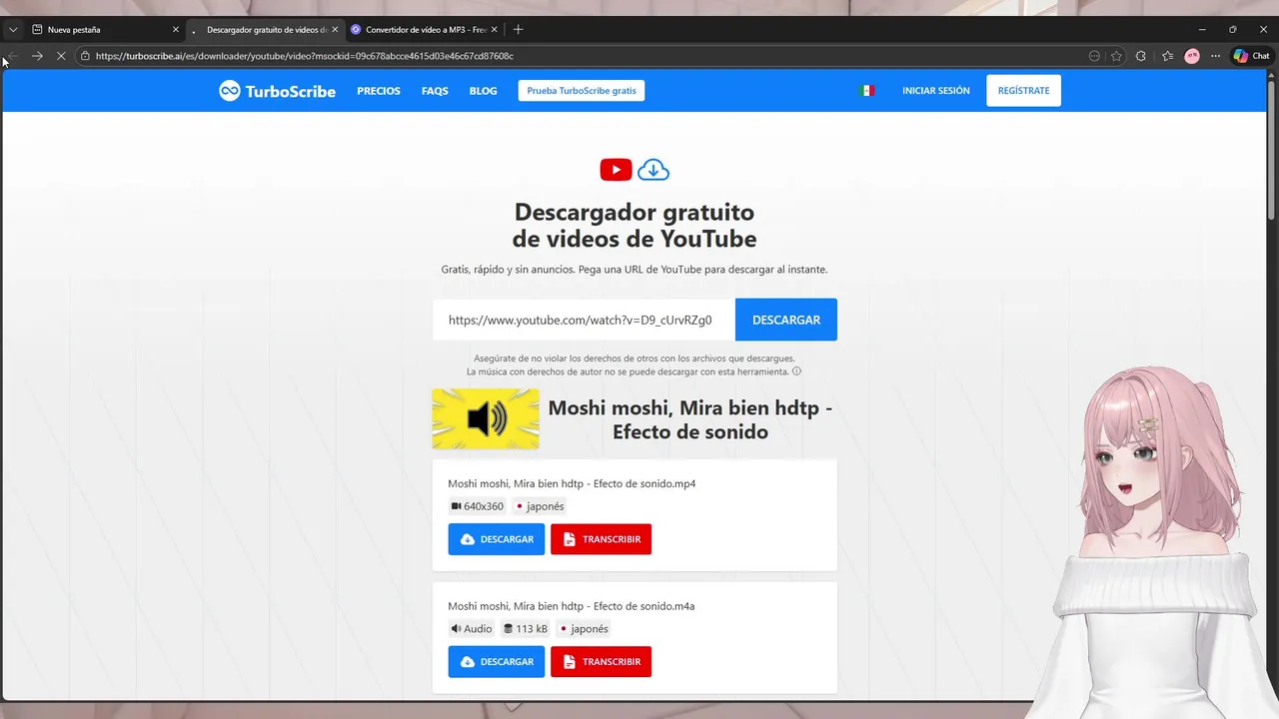
Task: Open the favorites list icon
Action: point(1167,56)
